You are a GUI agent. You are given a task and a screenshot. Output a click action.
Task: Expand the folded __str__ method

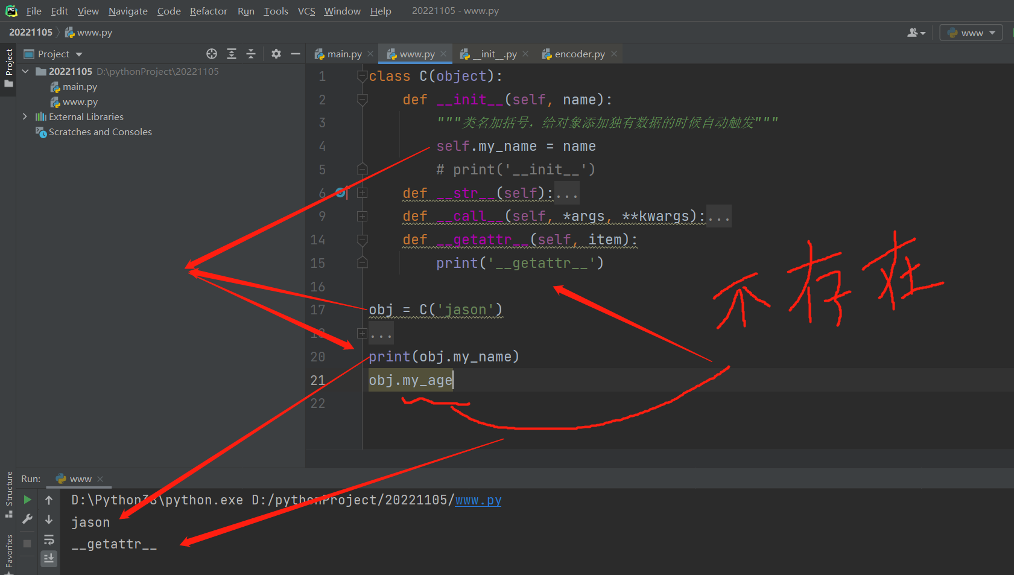point(363,192)
